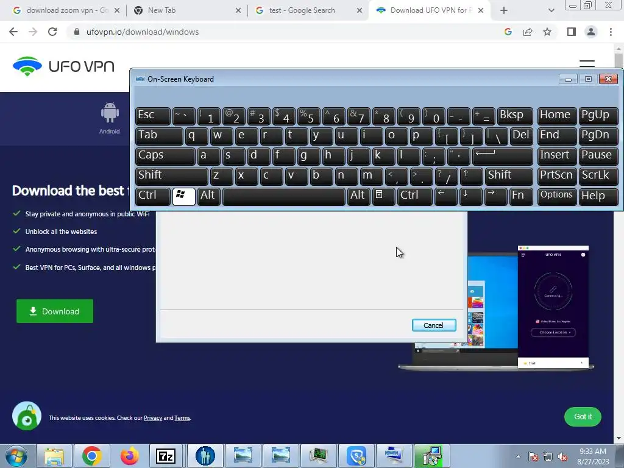Click the Esc key on the keyboard

click(153, 116)
